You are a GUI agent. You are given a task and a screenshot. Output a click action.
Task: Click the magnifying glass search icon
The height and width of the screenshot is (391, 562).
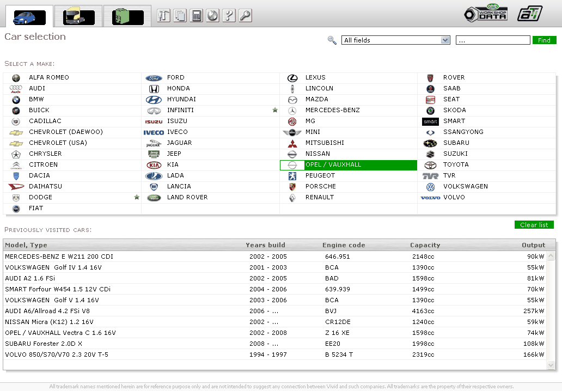pyautogui.click(x=332, y=40)
